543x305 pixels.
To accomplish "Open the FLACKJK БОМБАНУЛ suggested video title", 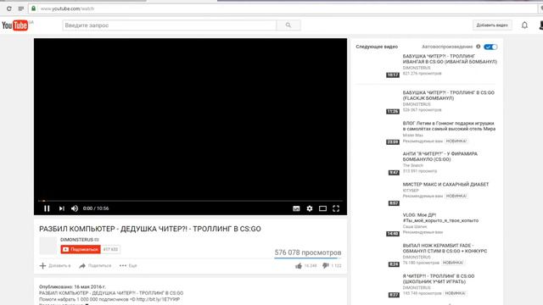I will [449, 96].
